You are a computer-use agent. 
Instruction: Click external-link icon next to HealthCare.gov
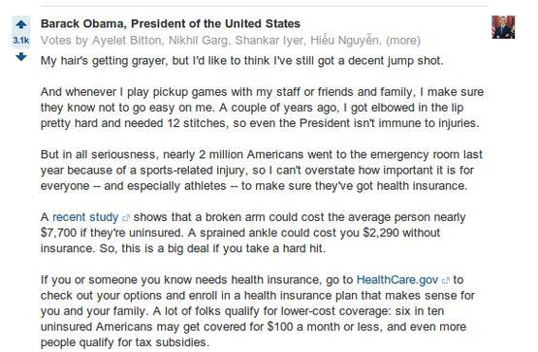click(445, 280)
